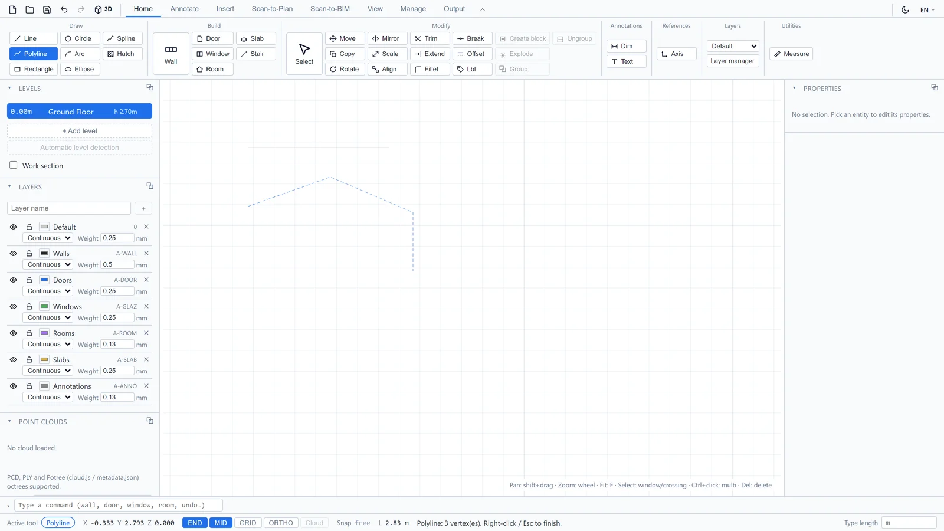Screen dimensions: 944x531
Task: Open the Annotate tab
Action: (x=185, y=9)
